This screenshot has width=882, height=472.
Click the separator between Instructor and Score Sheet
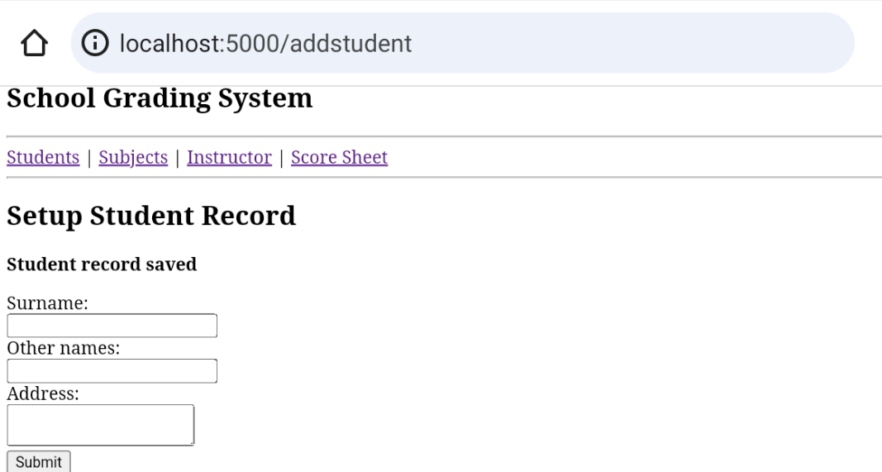pyautogui.click(x=281, y=158)
